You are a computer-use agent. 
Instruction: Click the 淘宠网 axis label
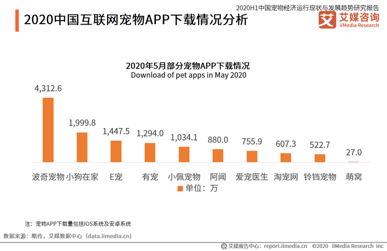286,177
